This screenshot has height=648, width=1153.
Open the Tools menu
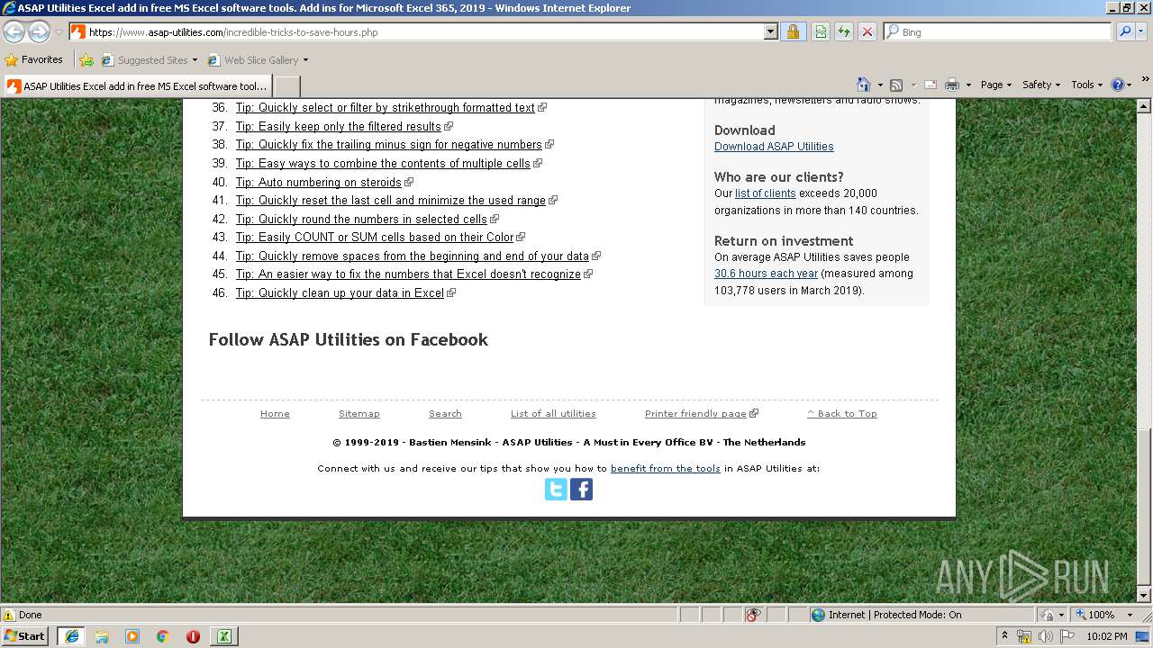click(x=1086, y=85)
